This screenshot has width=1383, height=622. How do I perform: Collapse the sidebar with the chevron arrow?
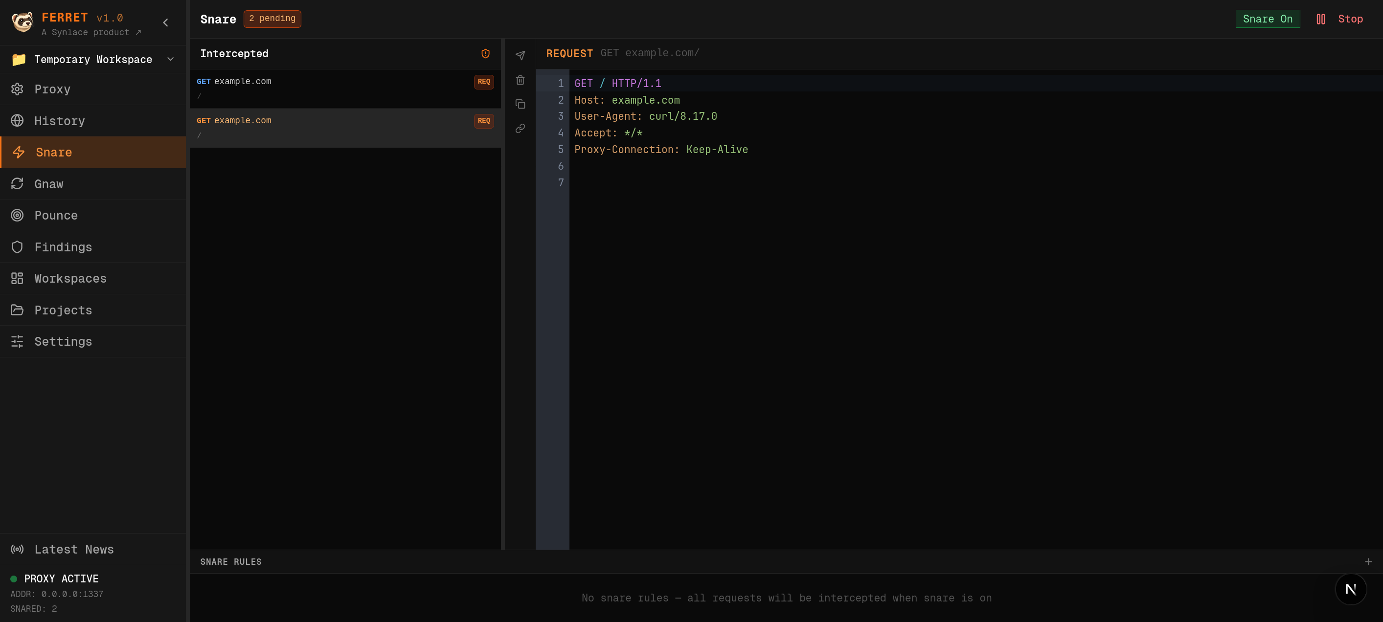[x=165, y=22]
